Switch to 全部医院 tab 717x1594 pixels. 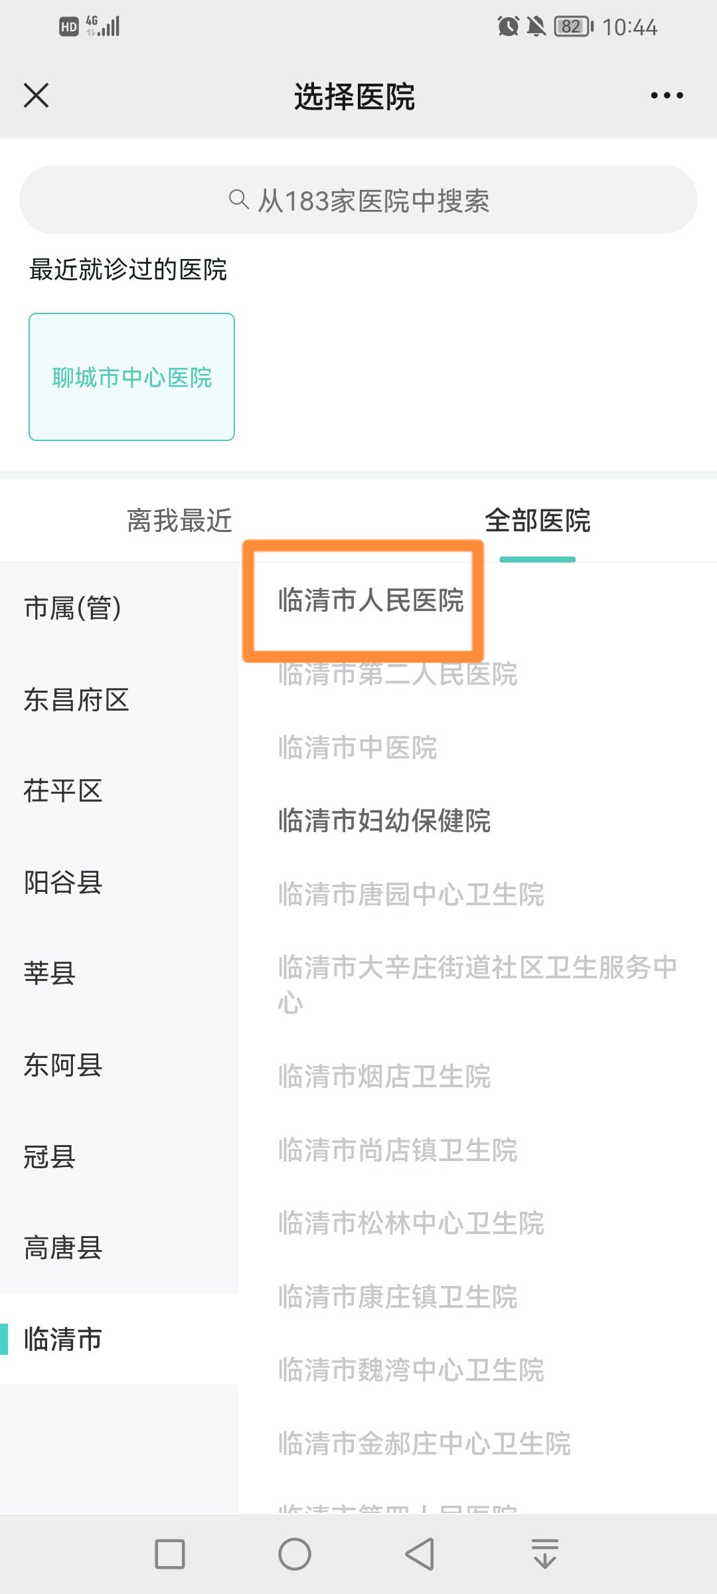point(537,521)
